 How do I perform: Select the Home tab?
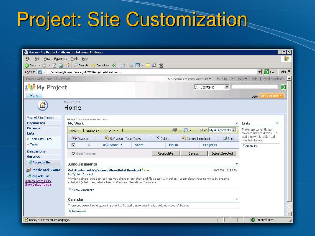pos(34,96)
